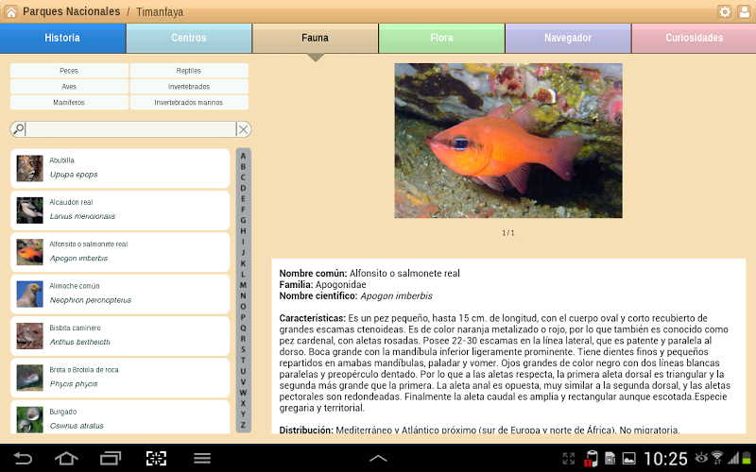This screenshot has height=472, width=756.
Task: Switch to Centros tab
Action: pos(189,38)
